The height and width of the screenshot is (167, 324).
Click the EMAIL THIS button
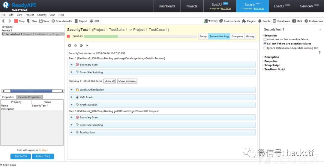[x=43, y=156]
